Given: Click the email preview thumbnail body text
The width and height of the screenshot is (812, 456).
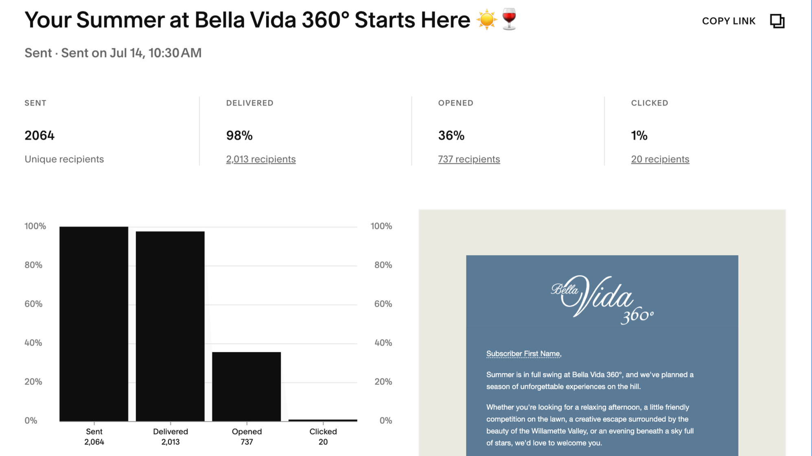Looking at the screenshot, I should click(x=590, y=408).
